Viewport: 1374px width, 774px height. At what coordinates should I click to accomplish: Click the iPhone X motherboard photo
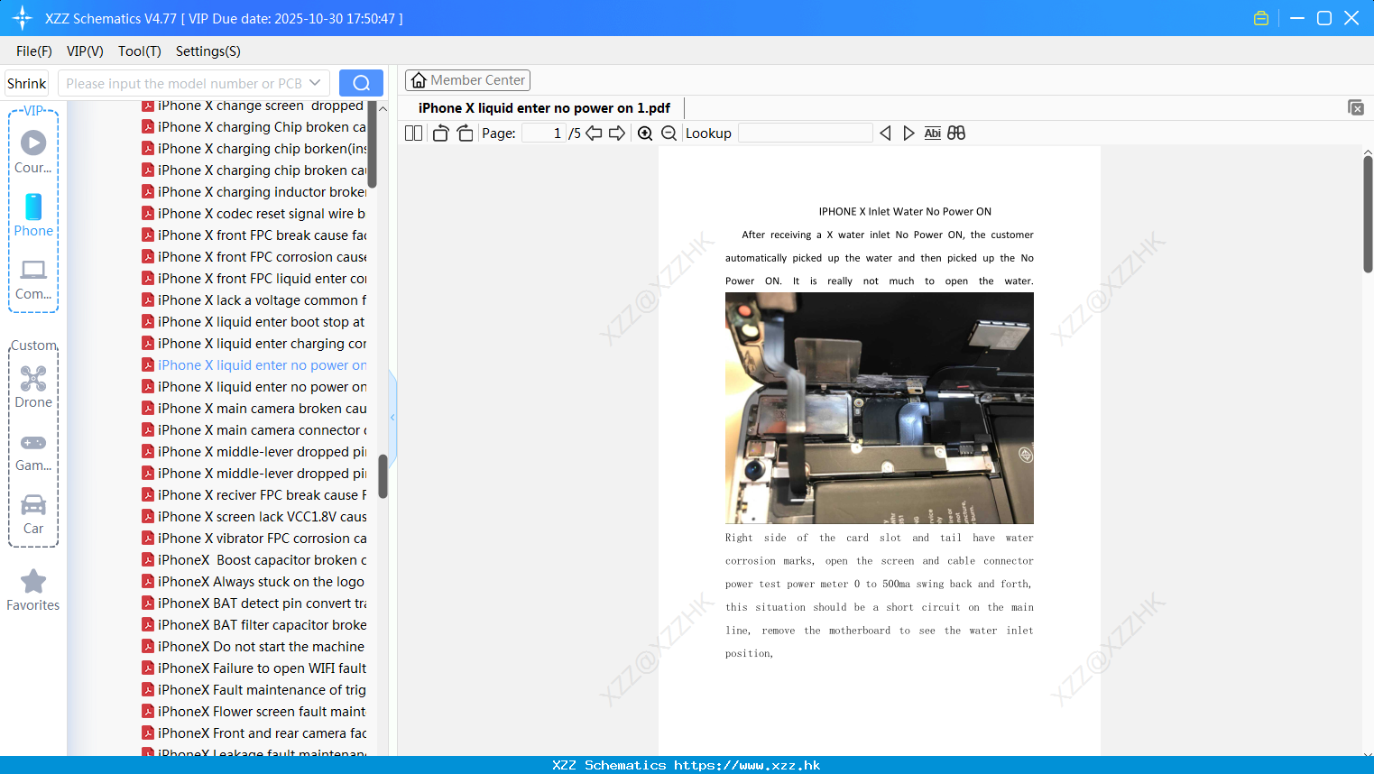coord(880,408)
